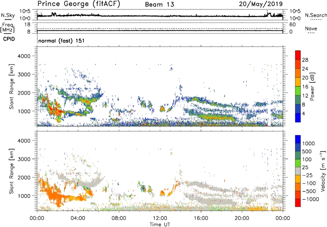Select the "12" Power colorbar label
Screen dimensions: 327x227
tap(305, 96)
